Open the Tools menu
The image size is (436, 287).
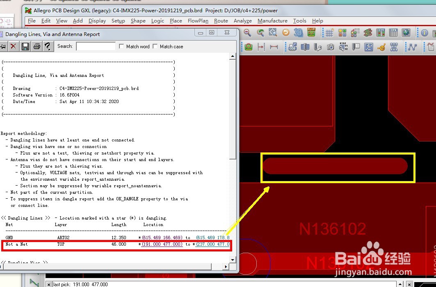click(300, 21)
